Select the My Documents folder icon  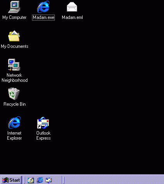(x=14, y=36)
